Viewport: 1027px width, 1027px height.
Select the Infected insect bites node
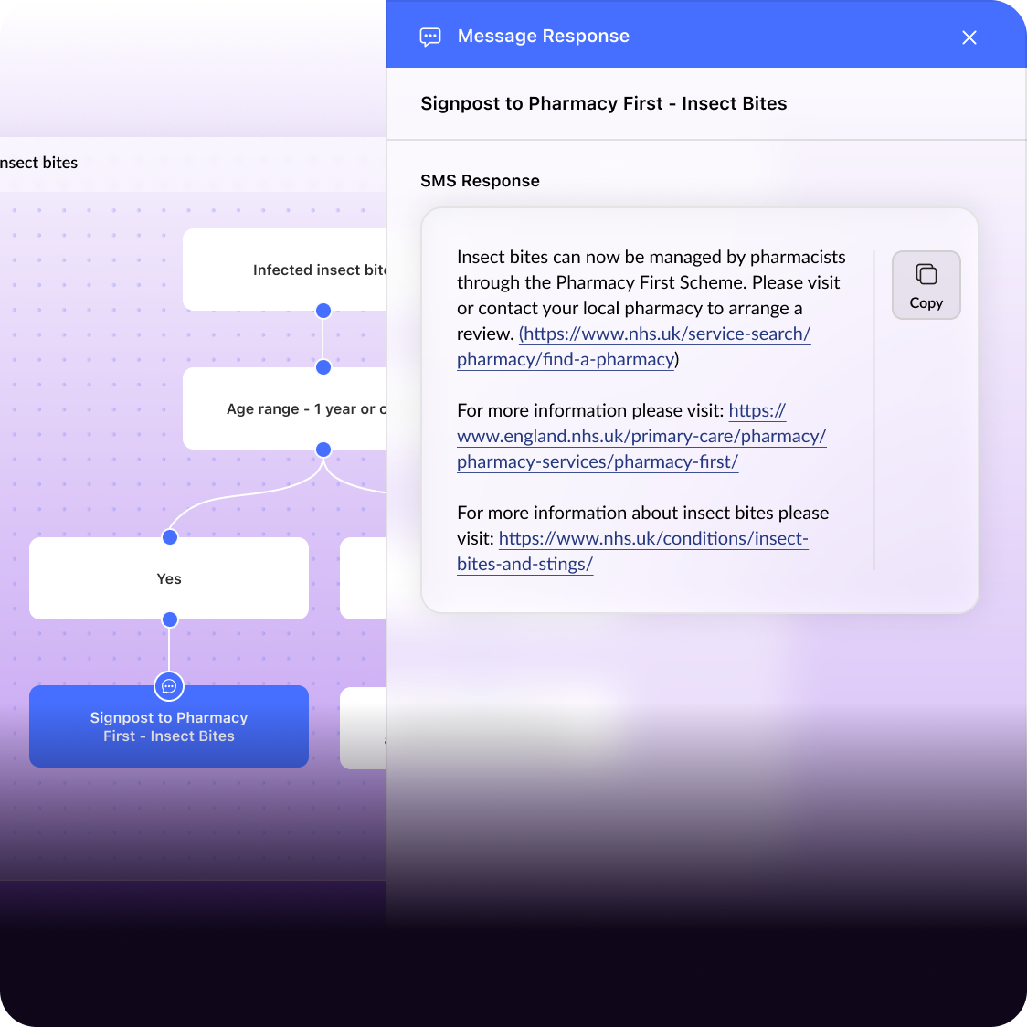283,270
